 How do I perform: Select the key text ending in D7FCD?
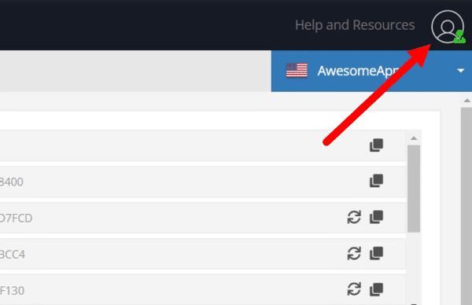click(x=16, y=218)
